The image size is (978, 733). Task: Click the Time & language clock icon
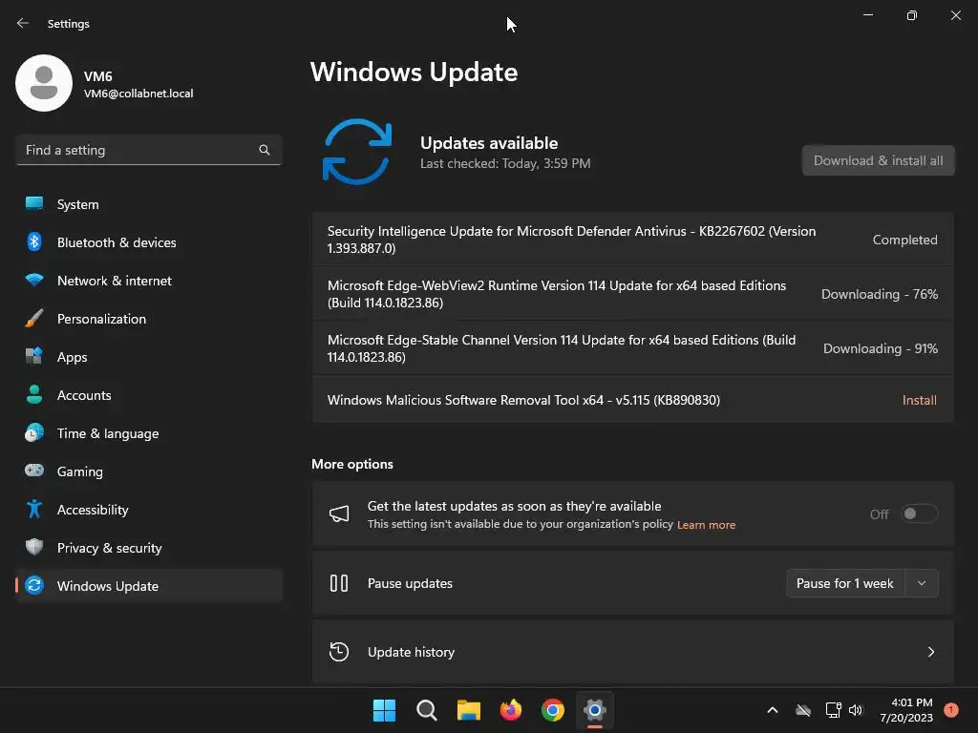tap(34, 432)
